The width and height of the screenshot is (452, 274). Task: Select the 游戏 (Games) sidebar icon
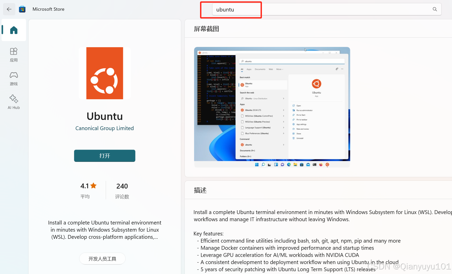click(14, 78)
